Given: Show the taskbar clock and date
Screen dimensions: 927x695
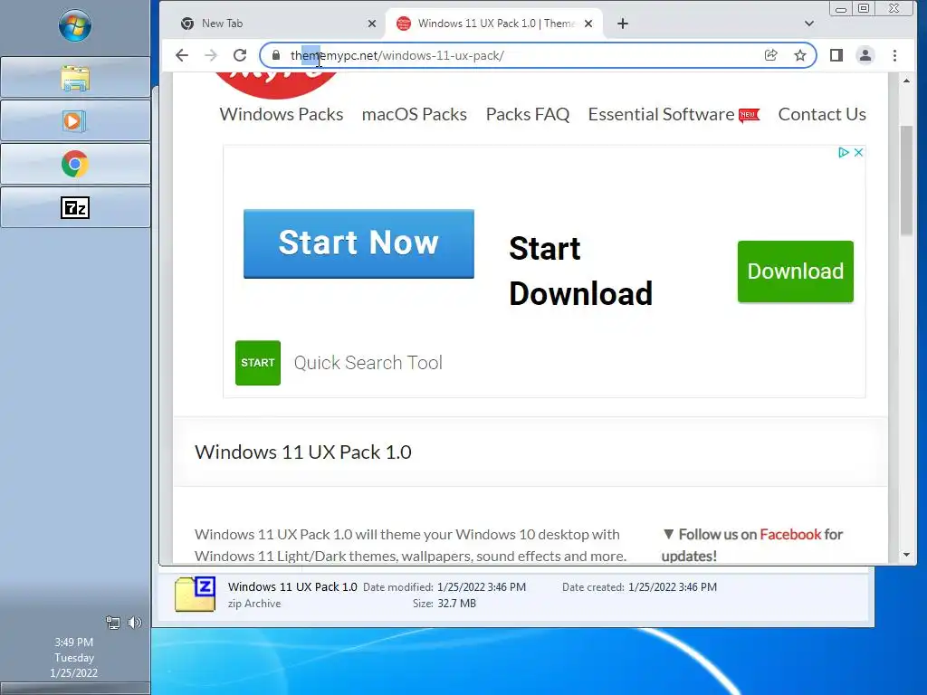Looking at the screenshot, I should (74, 657).
